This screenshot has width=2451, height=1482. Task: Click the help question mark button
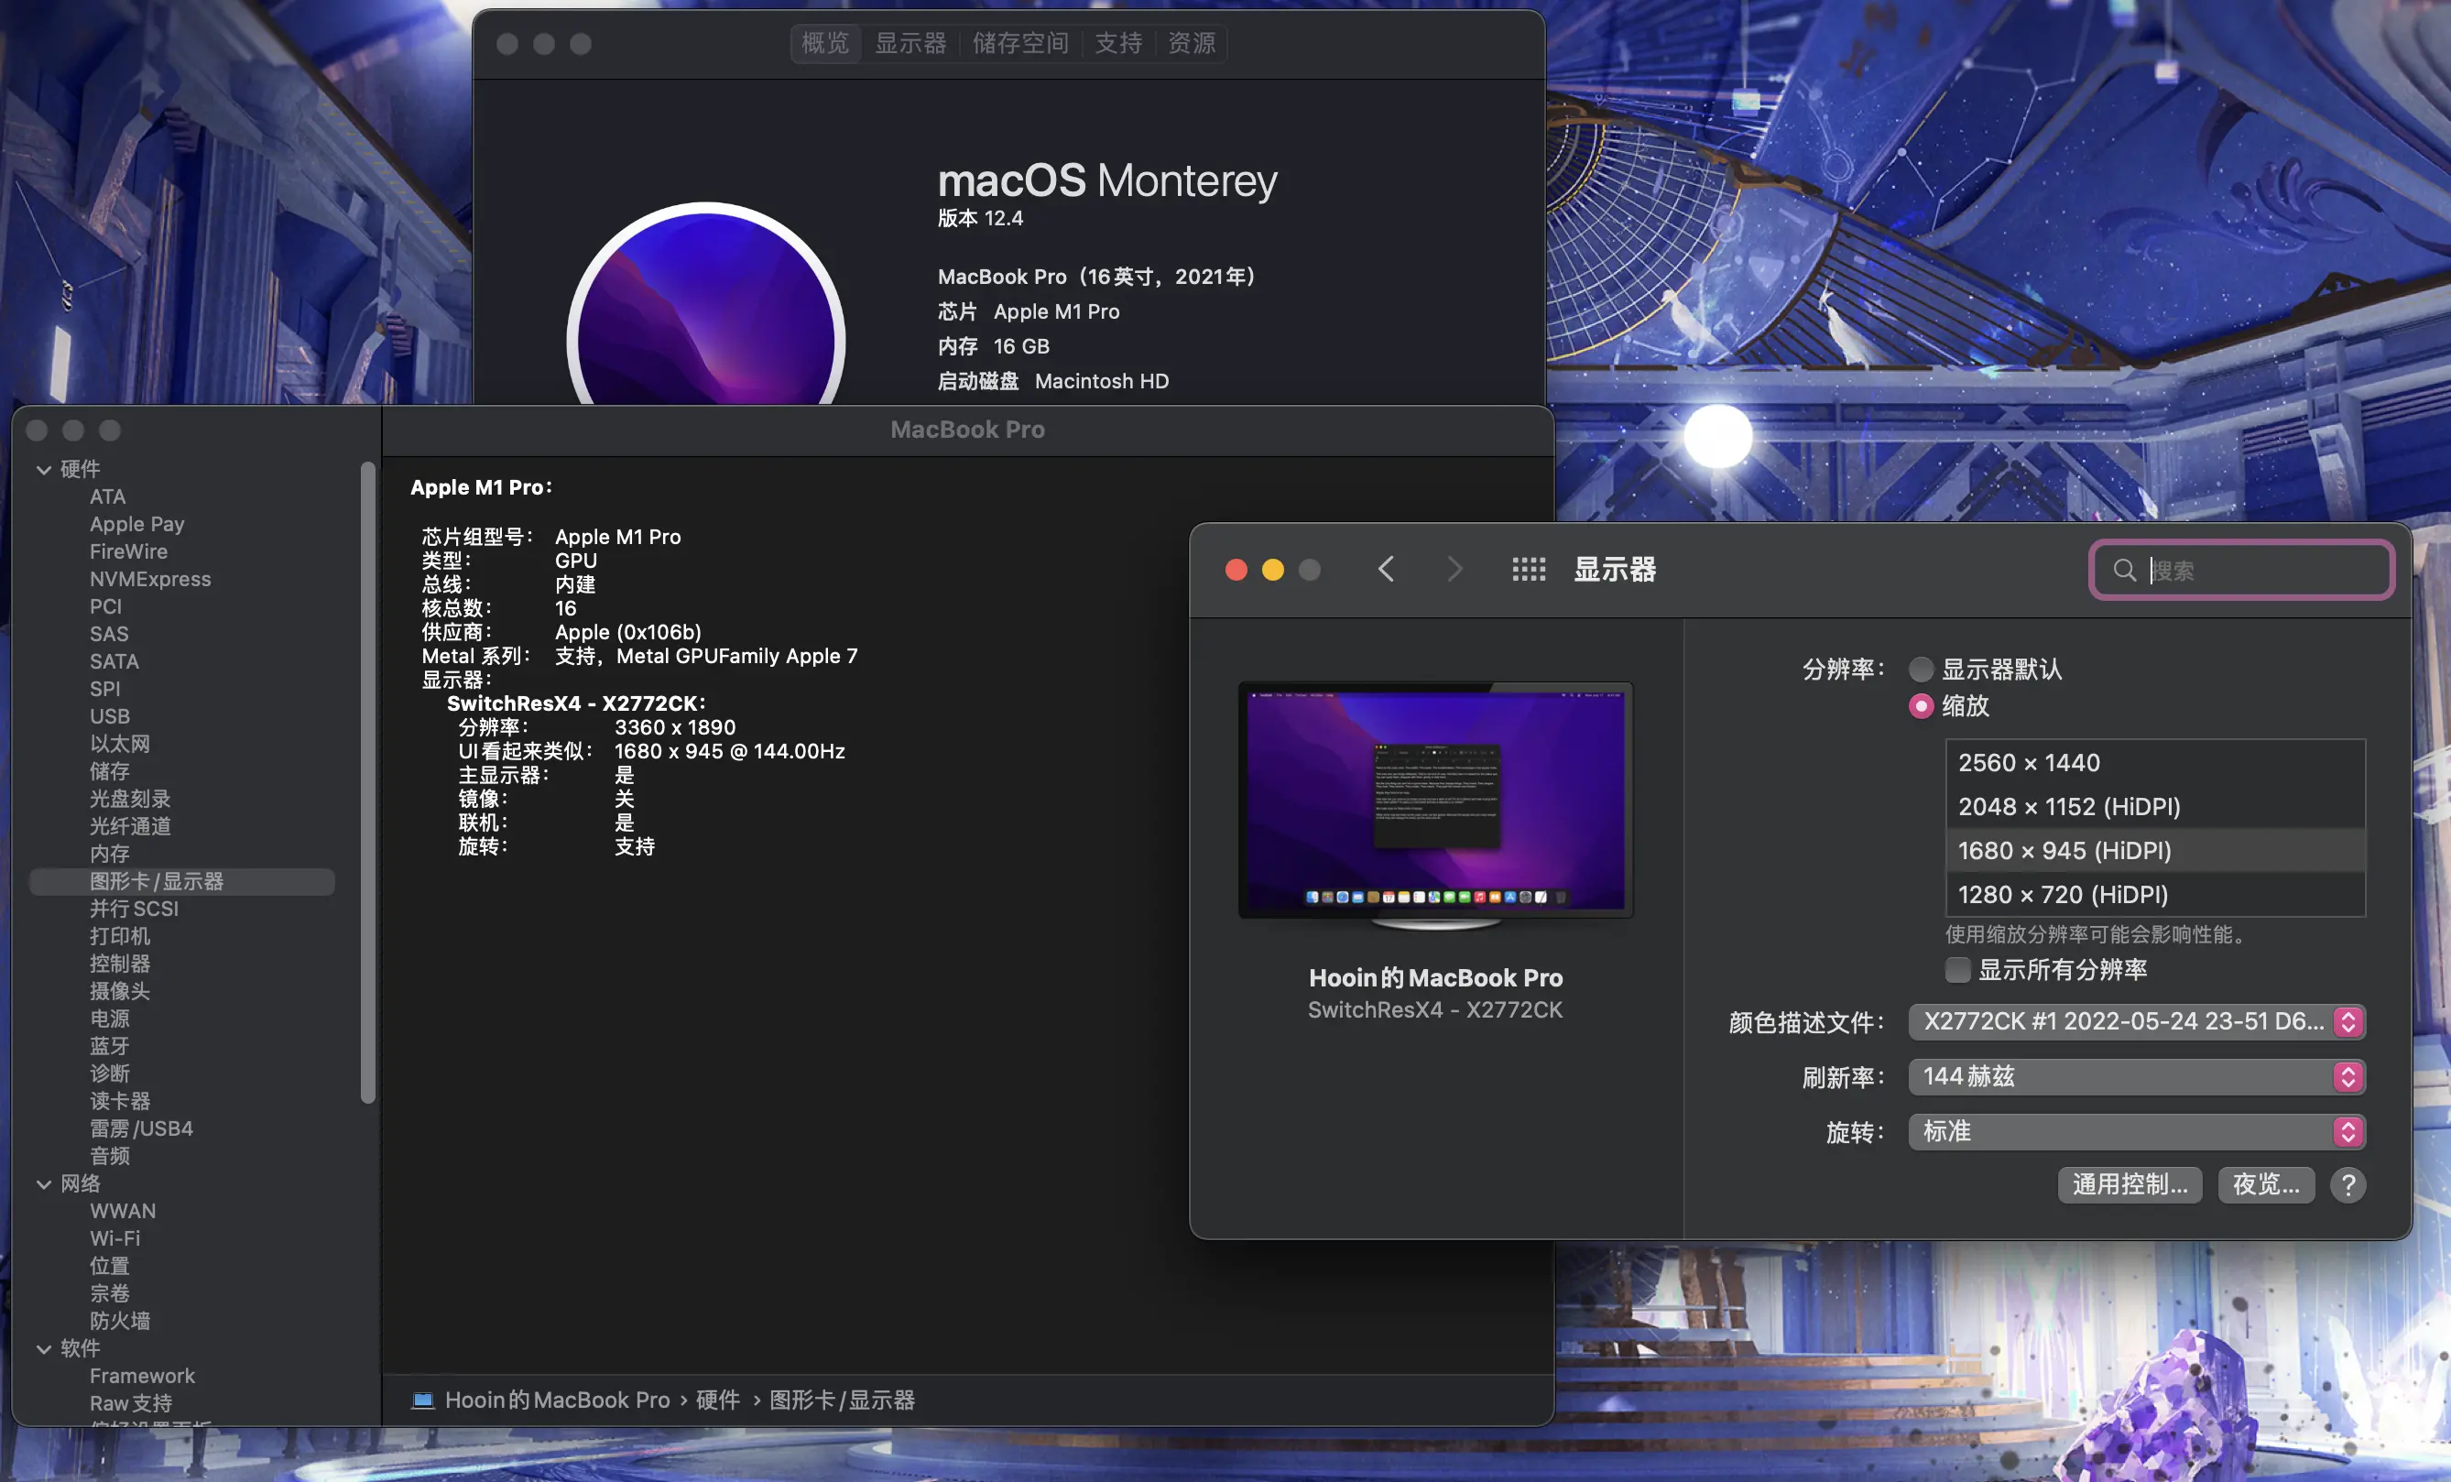click(2348, 1184)
